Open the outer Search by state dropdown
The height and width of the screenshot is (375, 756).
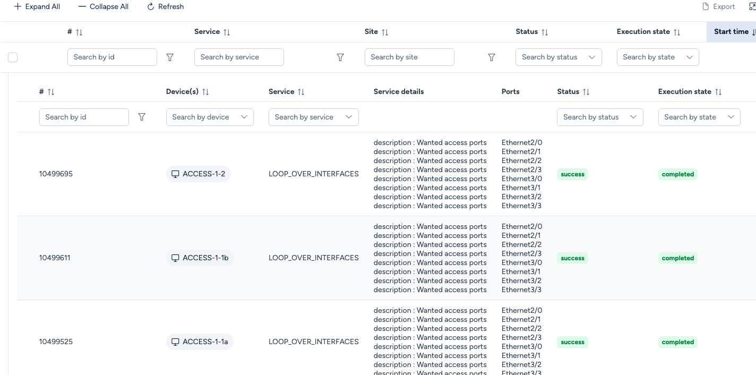pos(657,57)
